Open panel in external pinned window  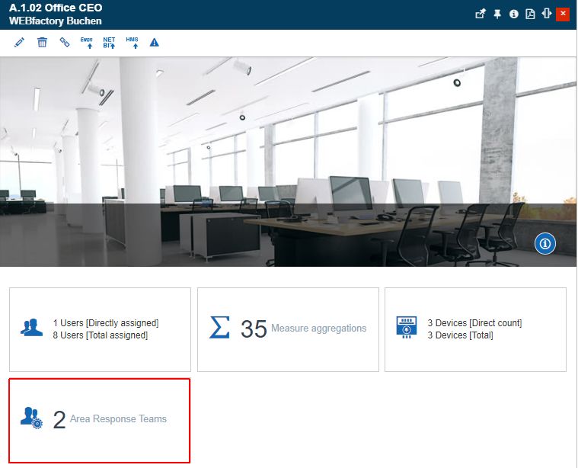tap(481, 14)
